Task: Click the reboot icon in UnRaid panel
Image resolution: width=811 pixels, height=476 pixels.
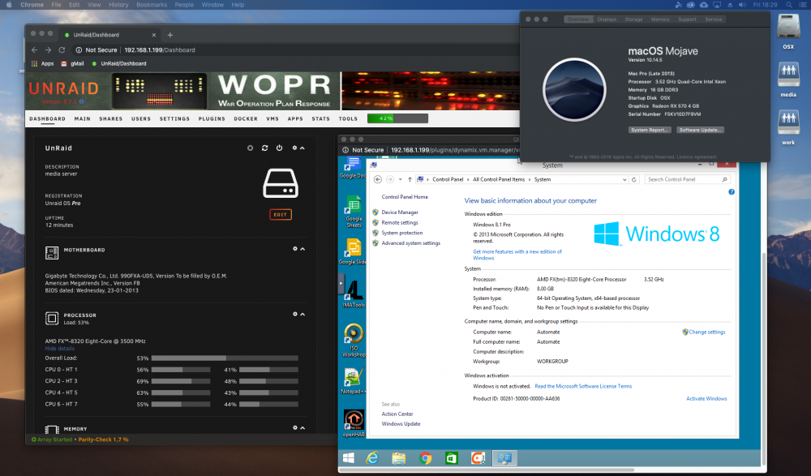Action: pyautogui.click(x=265, y=148)
